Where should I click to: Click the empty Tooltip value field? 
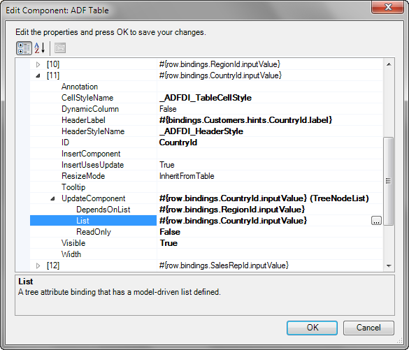point(270,187)
